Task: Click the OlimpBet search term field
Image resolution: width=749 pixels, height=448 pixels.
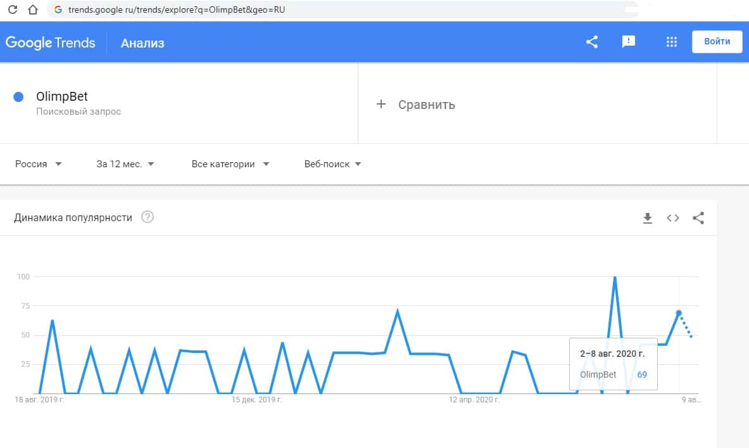Action: [x=62, y=97]
